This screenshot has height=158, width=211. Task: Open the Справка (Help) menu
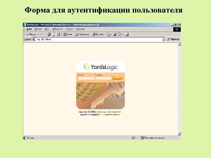(81, 29)
